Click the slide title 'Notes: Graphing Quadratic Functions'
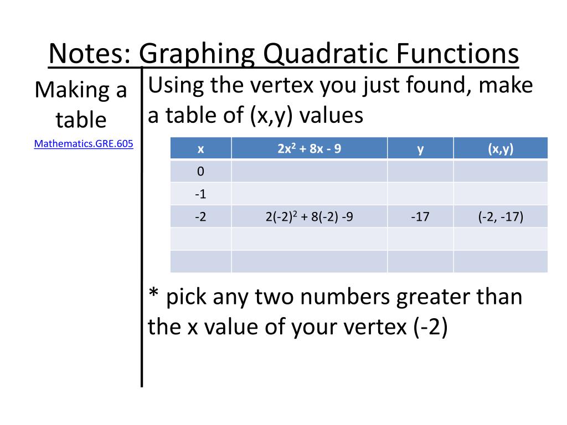 coord(283,54)
